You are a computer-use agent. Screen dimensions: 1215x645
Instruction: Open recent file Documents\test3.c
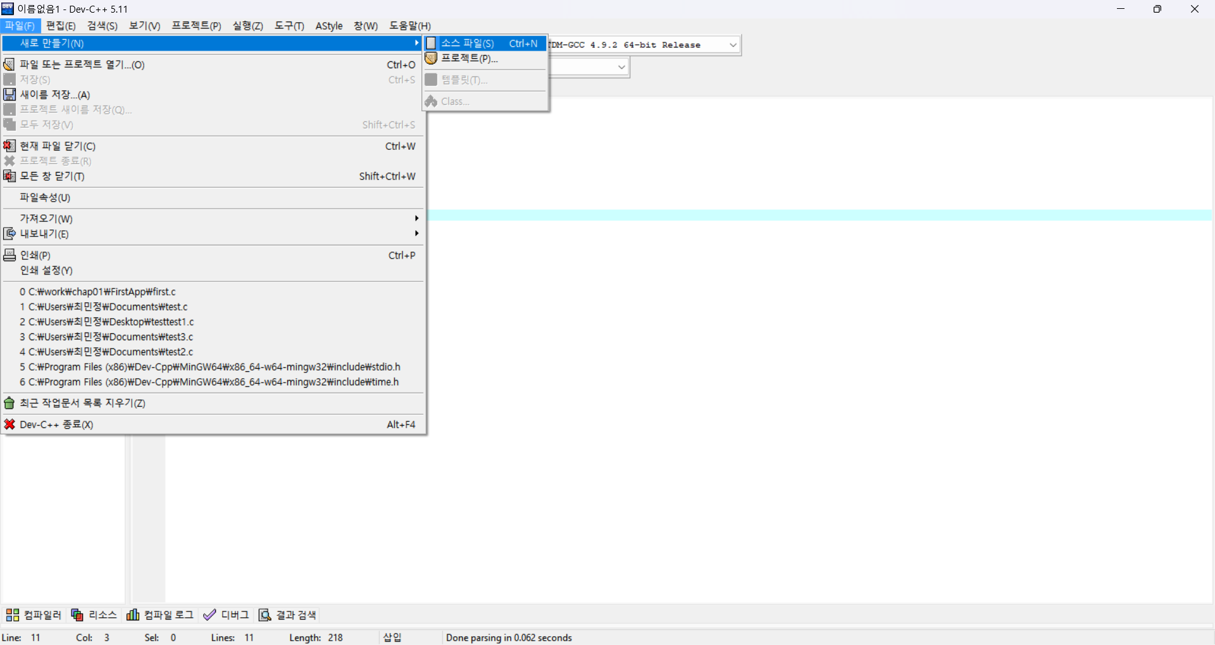tap(212, 337)
